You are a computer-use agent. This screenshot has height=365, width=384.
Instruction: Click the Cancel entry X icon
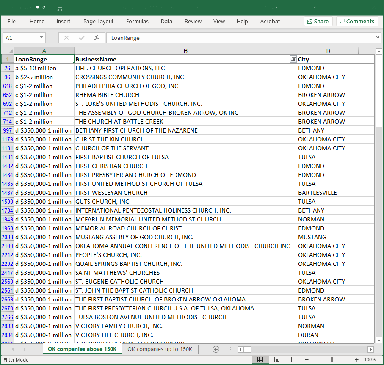[66, 38]
